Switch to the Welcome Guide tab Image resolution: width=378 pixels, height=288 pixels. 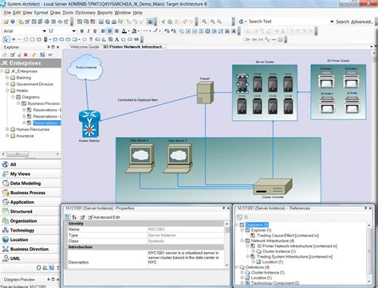(x=84, y=47)
